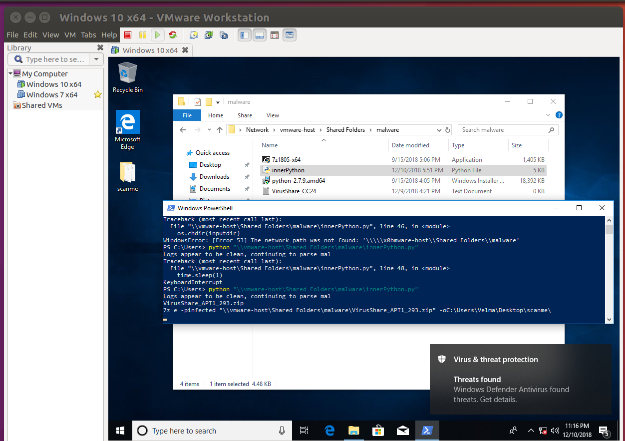Click vmware-host in the address path

point(298,130)
